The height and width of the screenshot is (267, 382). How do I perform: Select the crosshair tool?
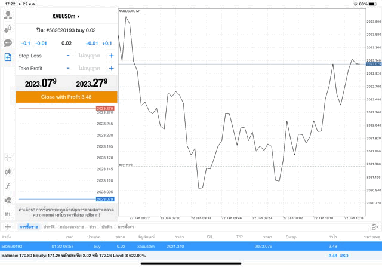click(8, 158)
